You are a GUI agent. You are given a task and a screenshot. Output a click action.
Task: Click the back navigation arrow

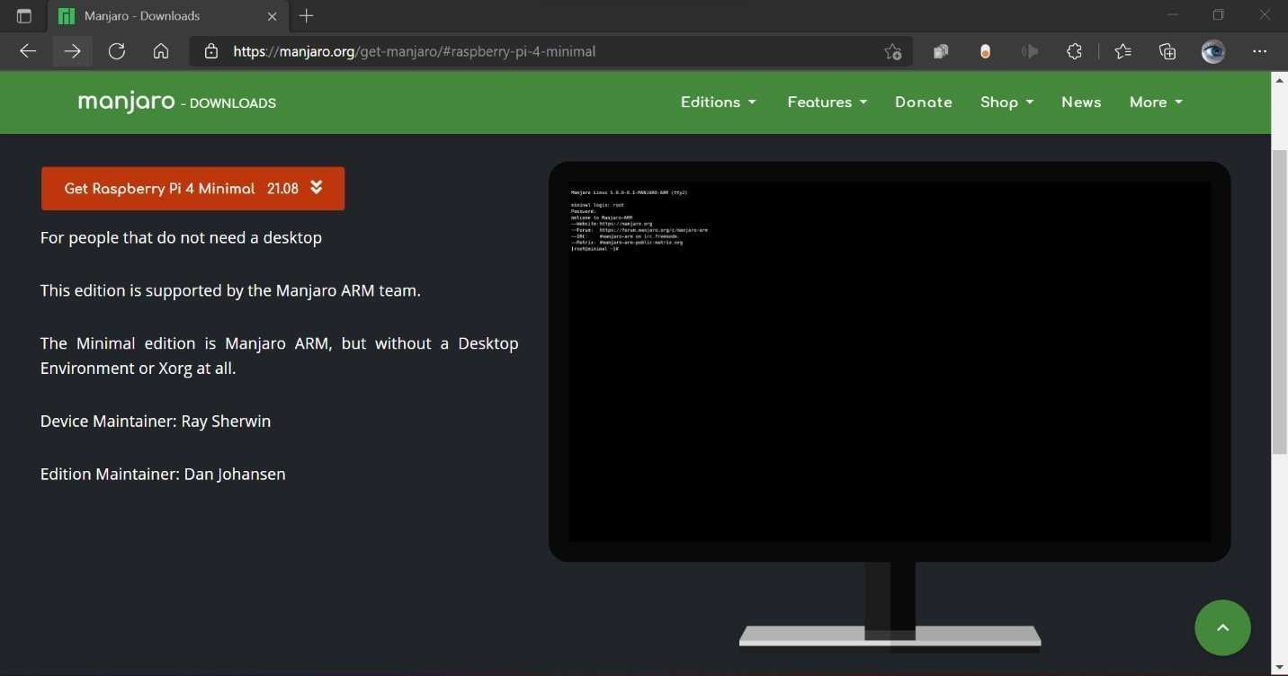(28, 51)
